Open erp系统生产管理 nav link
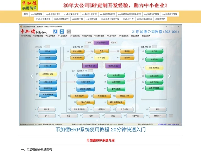The image size is (201, 151). point(152,14)
